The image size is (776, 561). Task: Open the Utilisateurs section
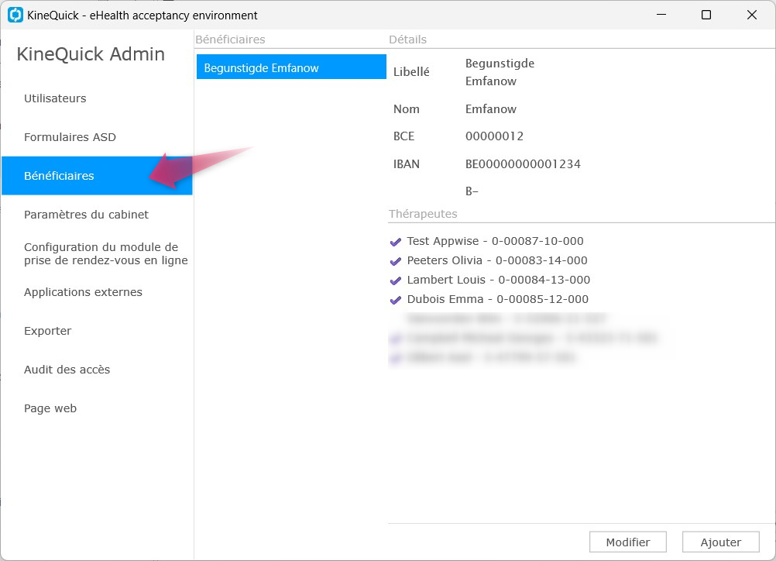[x=55, y=98]
